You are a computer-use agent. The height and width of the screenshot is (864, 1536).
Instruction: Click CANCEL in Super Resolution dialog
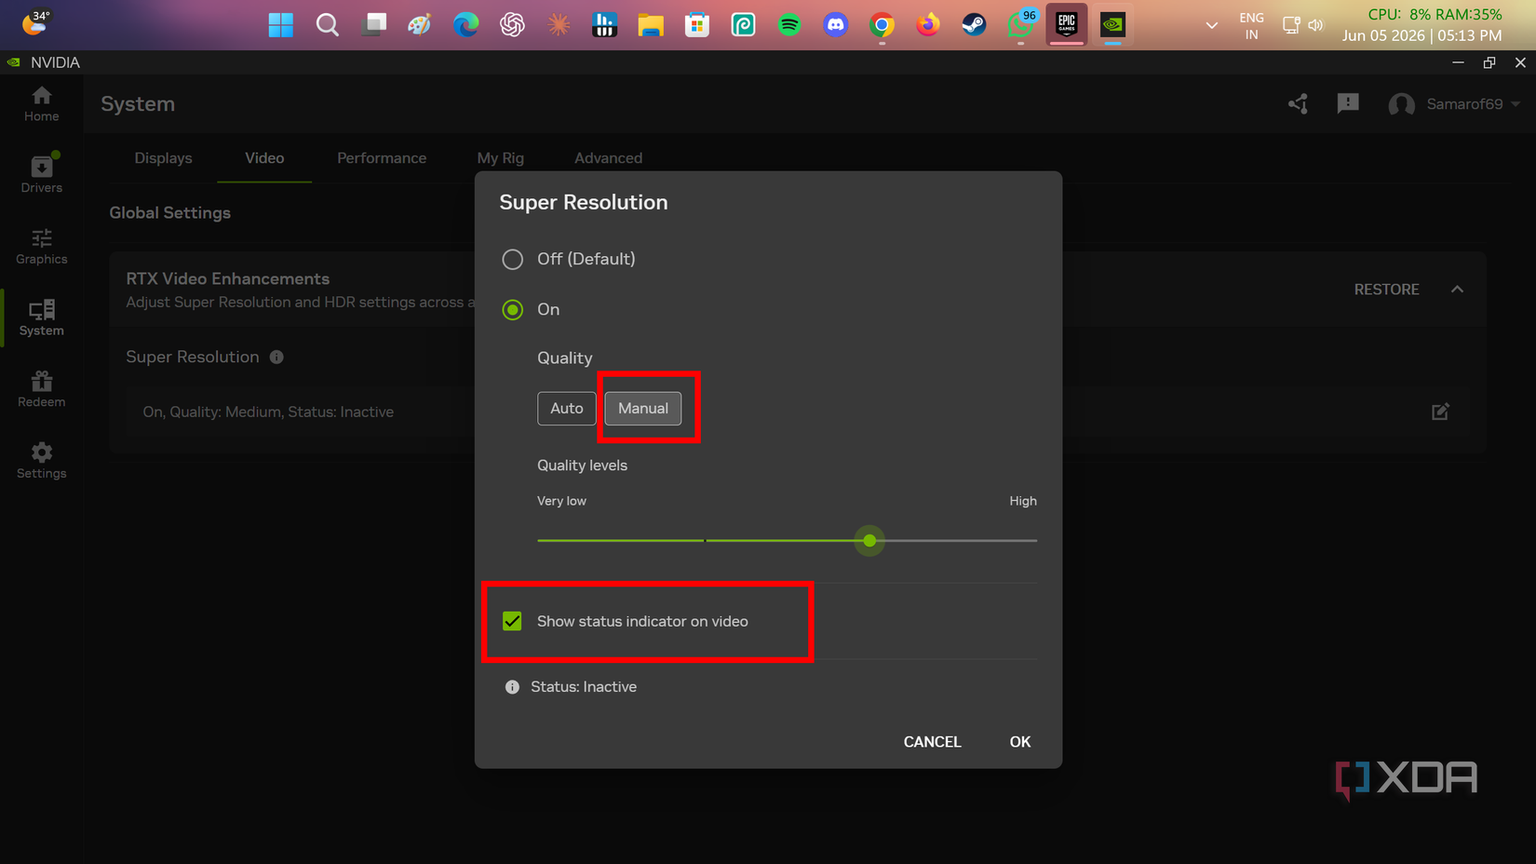click(x=932, y=742)
